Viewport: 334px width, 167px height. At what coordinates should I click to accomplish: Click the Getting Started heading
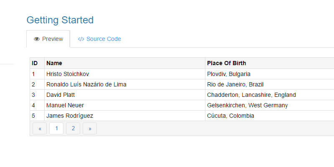tap(60, 20)
